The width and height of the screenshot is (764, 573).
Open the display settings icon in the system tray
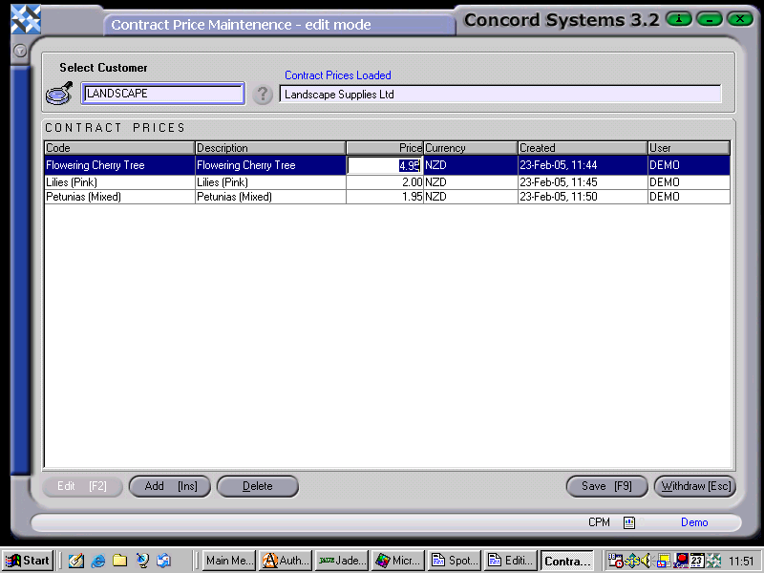pyautogui.click(x=664, y=561)
